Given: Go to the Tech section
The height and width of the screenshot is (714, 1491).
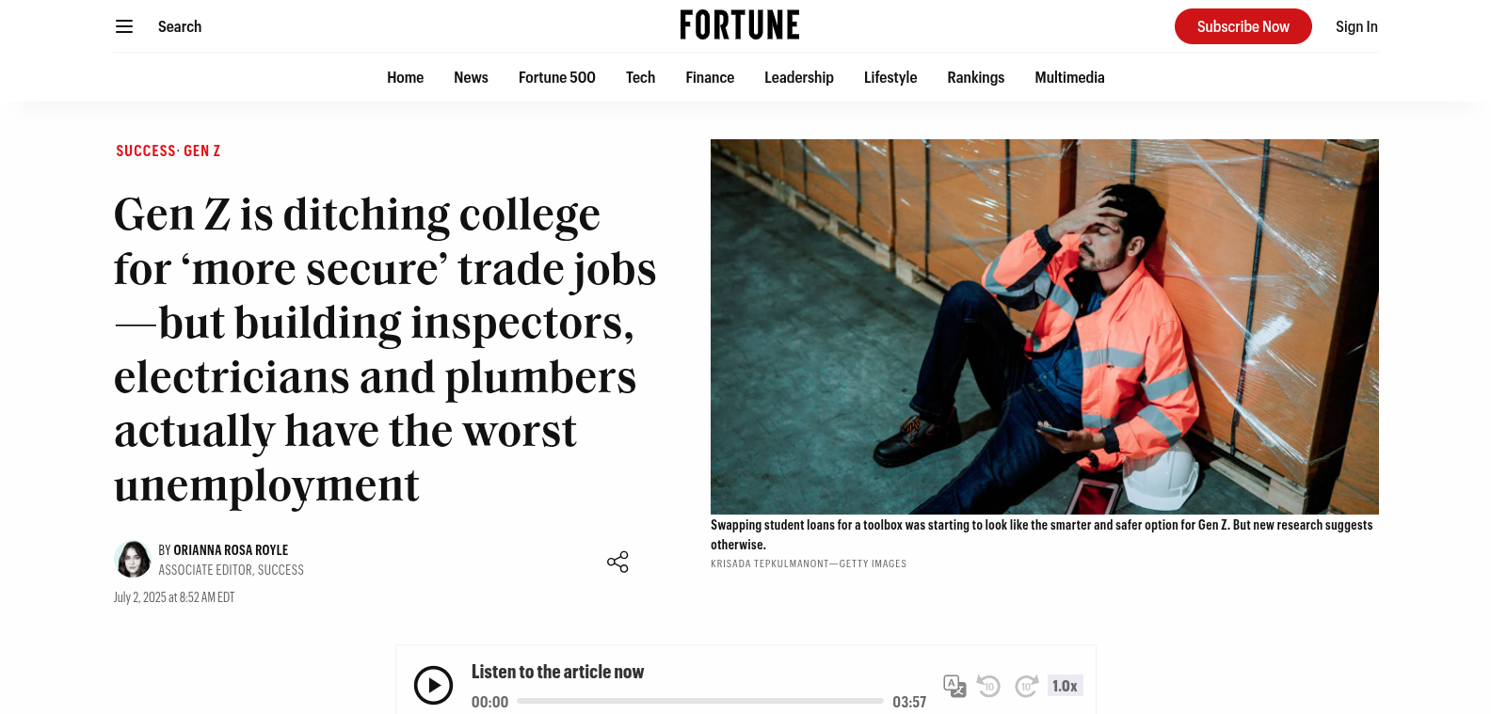Looking at the screenshot, I should (x=640, y=77).
